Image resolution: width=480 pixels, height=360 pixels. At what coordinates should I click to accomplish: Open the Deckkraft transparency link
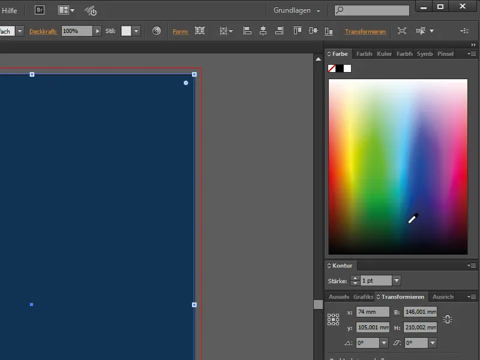click(x=43, y=31)
